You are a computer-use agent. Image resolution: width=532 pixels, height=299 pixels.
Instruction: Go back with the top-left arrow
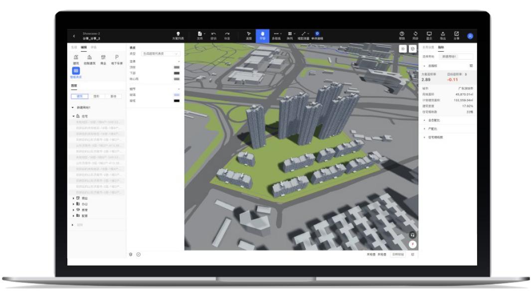click(74, 36)
